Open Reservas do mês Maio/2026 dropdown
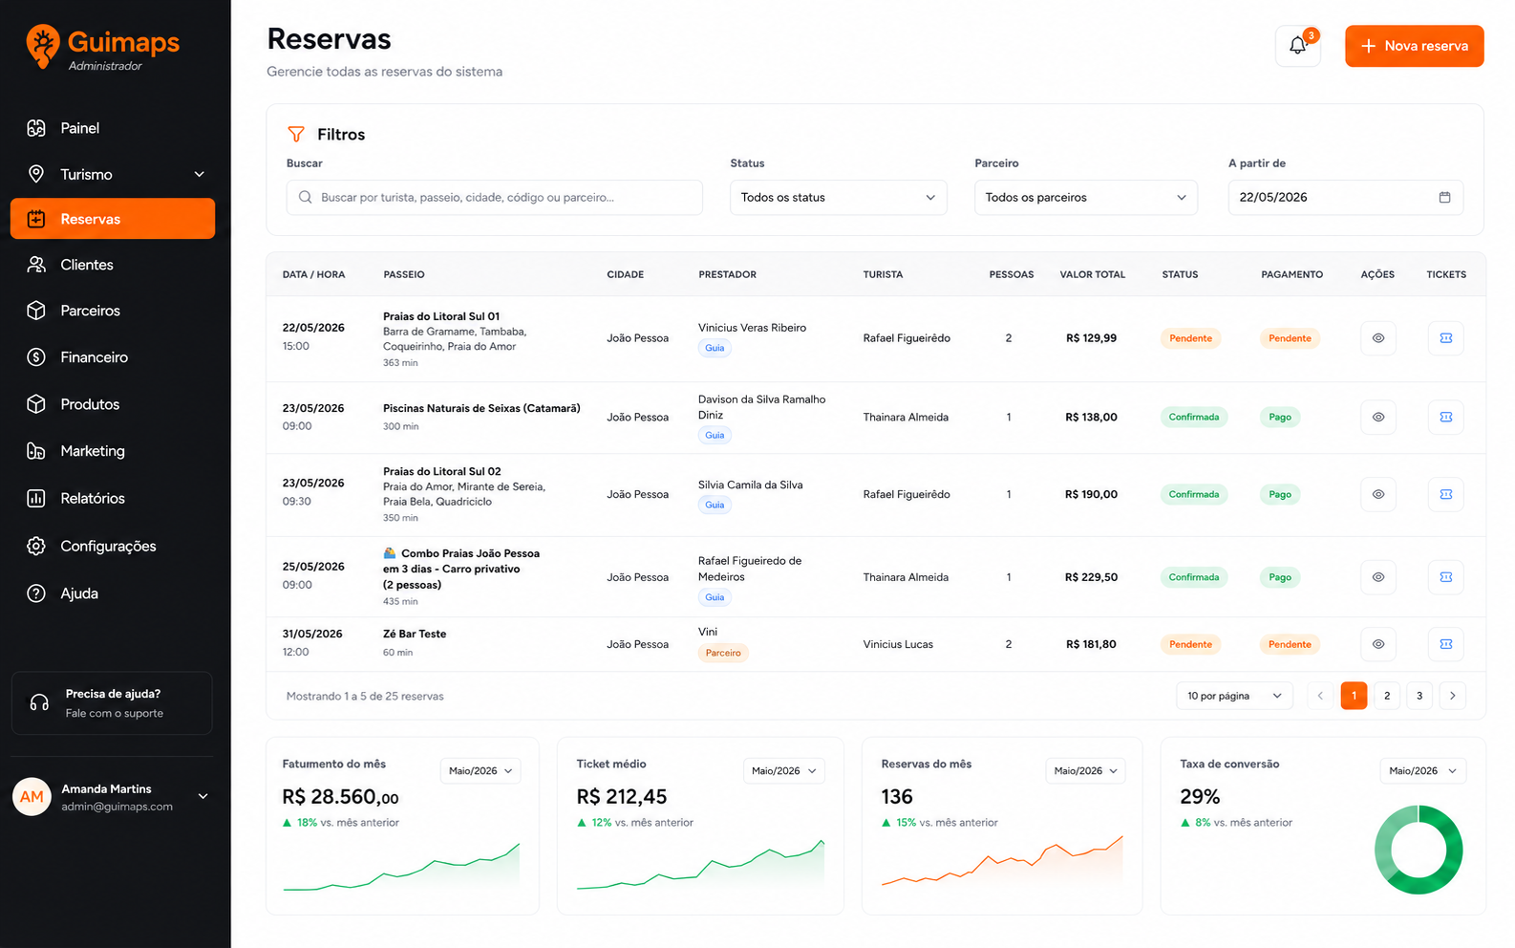Screen dimensions: 1515x948 [1086, 771]
